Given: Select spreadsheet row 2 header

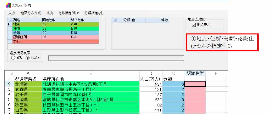Looking at the screenshot, I should click(x=10, y=84).
